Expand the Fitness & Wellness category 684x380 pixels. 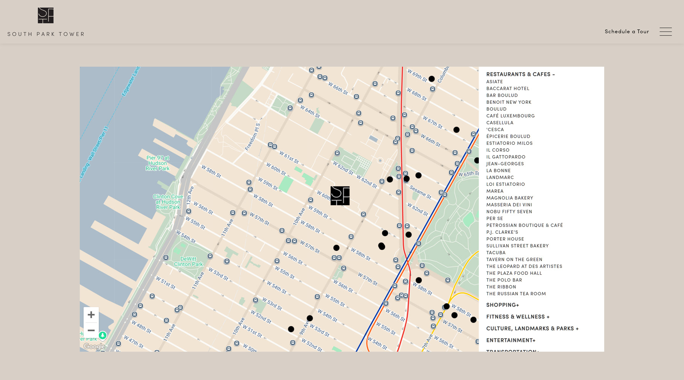click(518, 317)
